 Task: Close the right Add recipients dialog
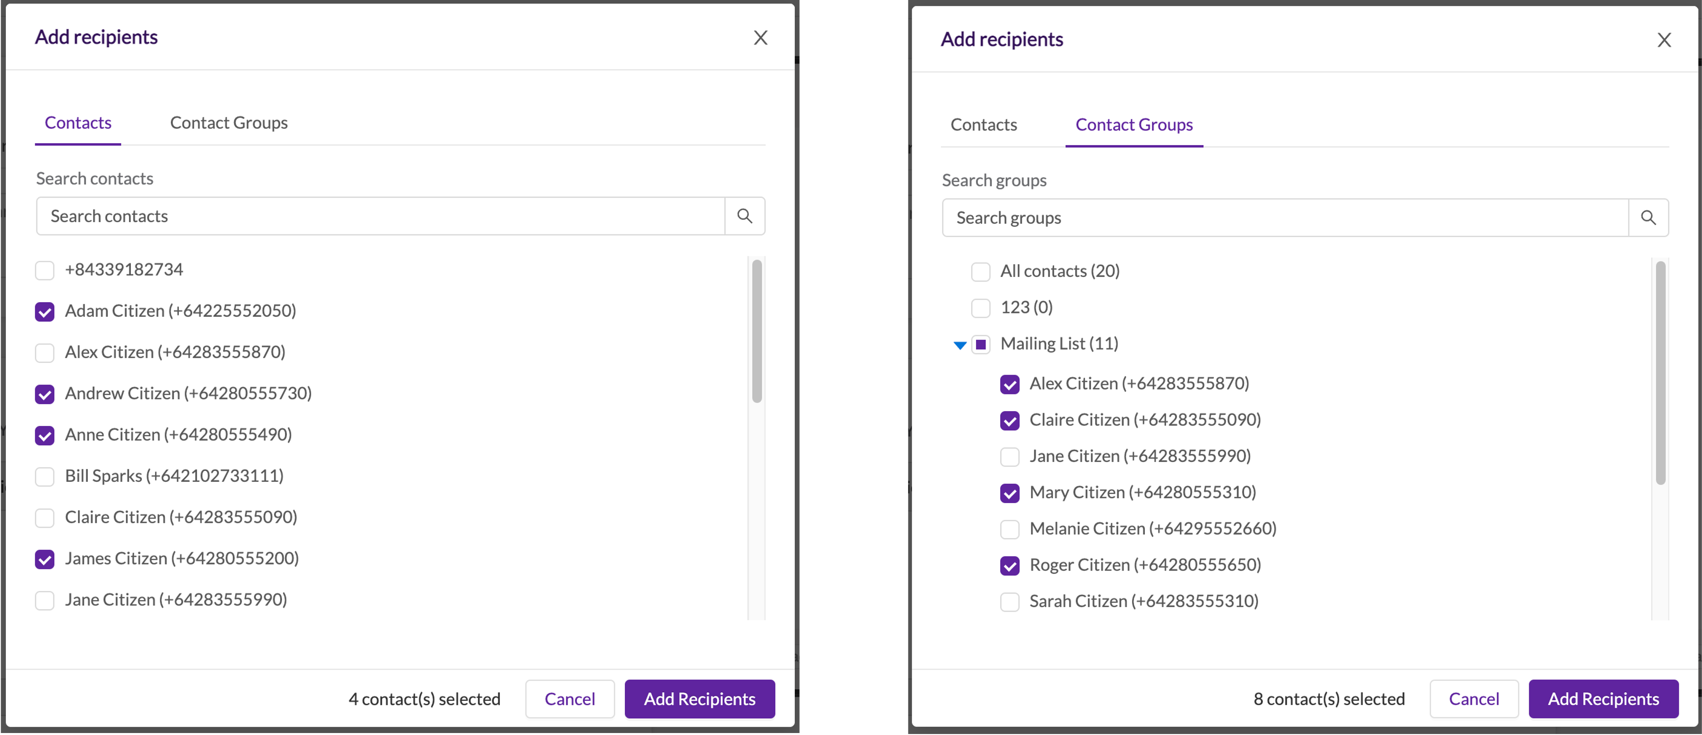point(1663,40)
